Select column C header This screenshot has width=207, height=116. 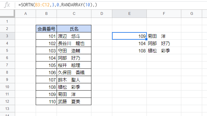[74, 14]
